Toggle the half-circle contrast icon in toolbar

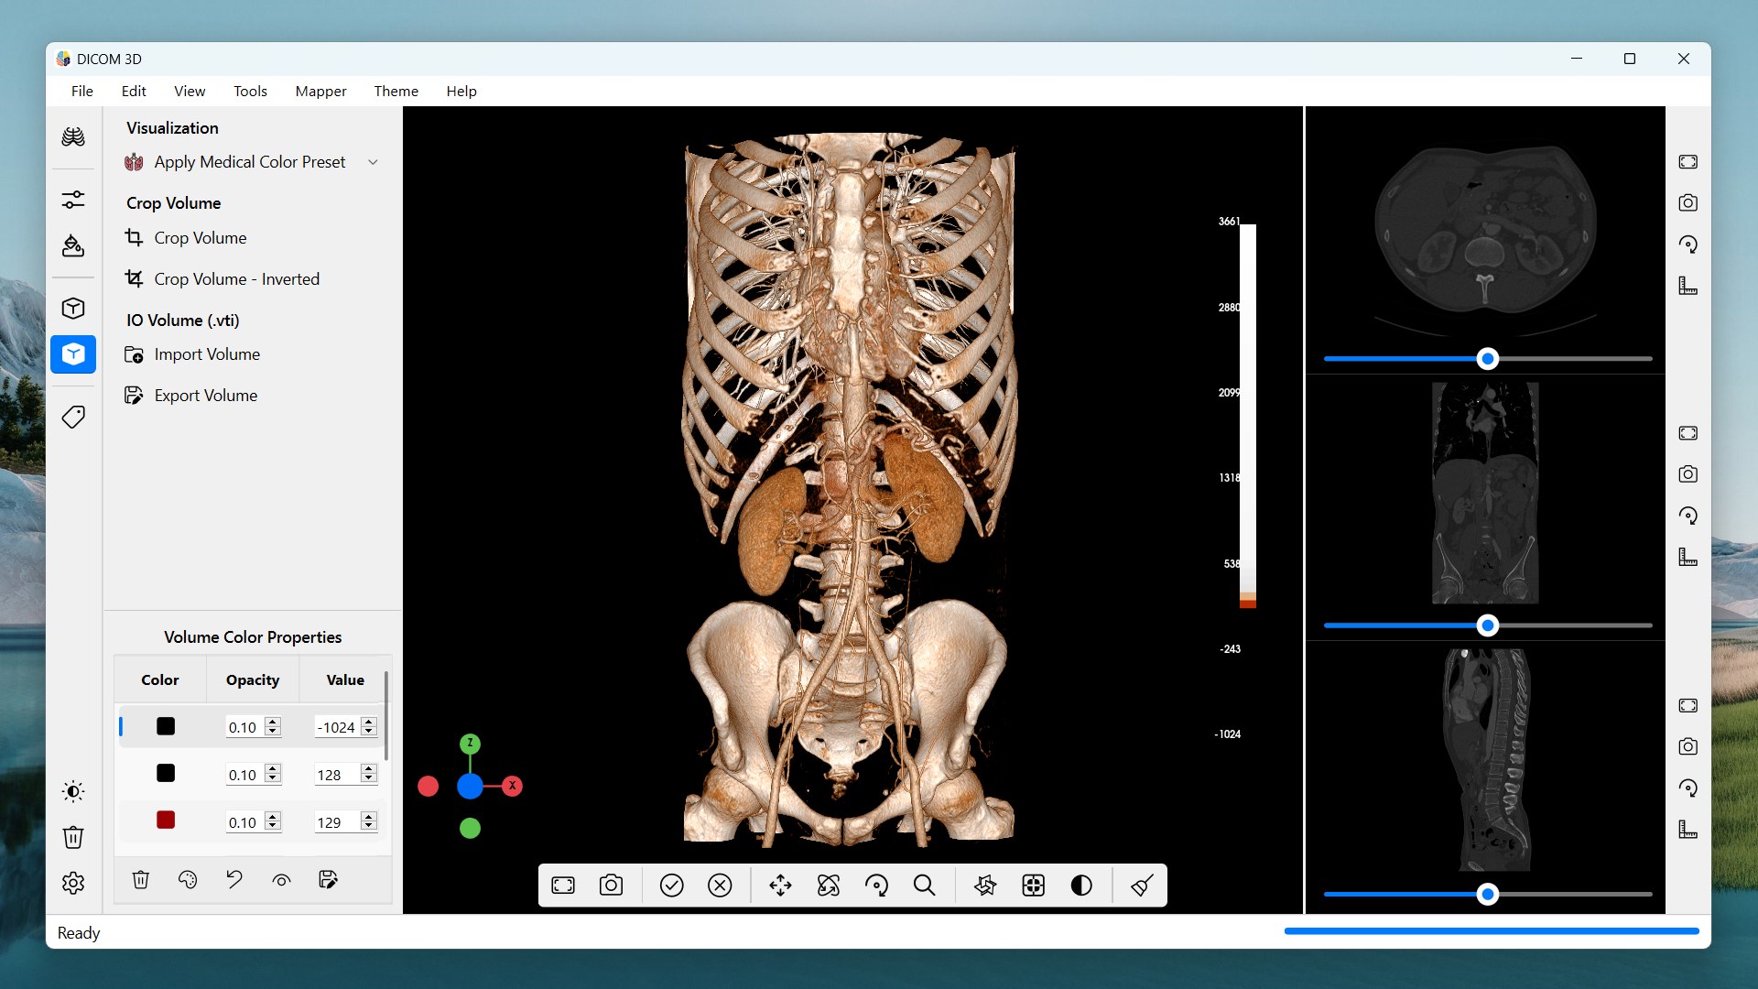1081,886
